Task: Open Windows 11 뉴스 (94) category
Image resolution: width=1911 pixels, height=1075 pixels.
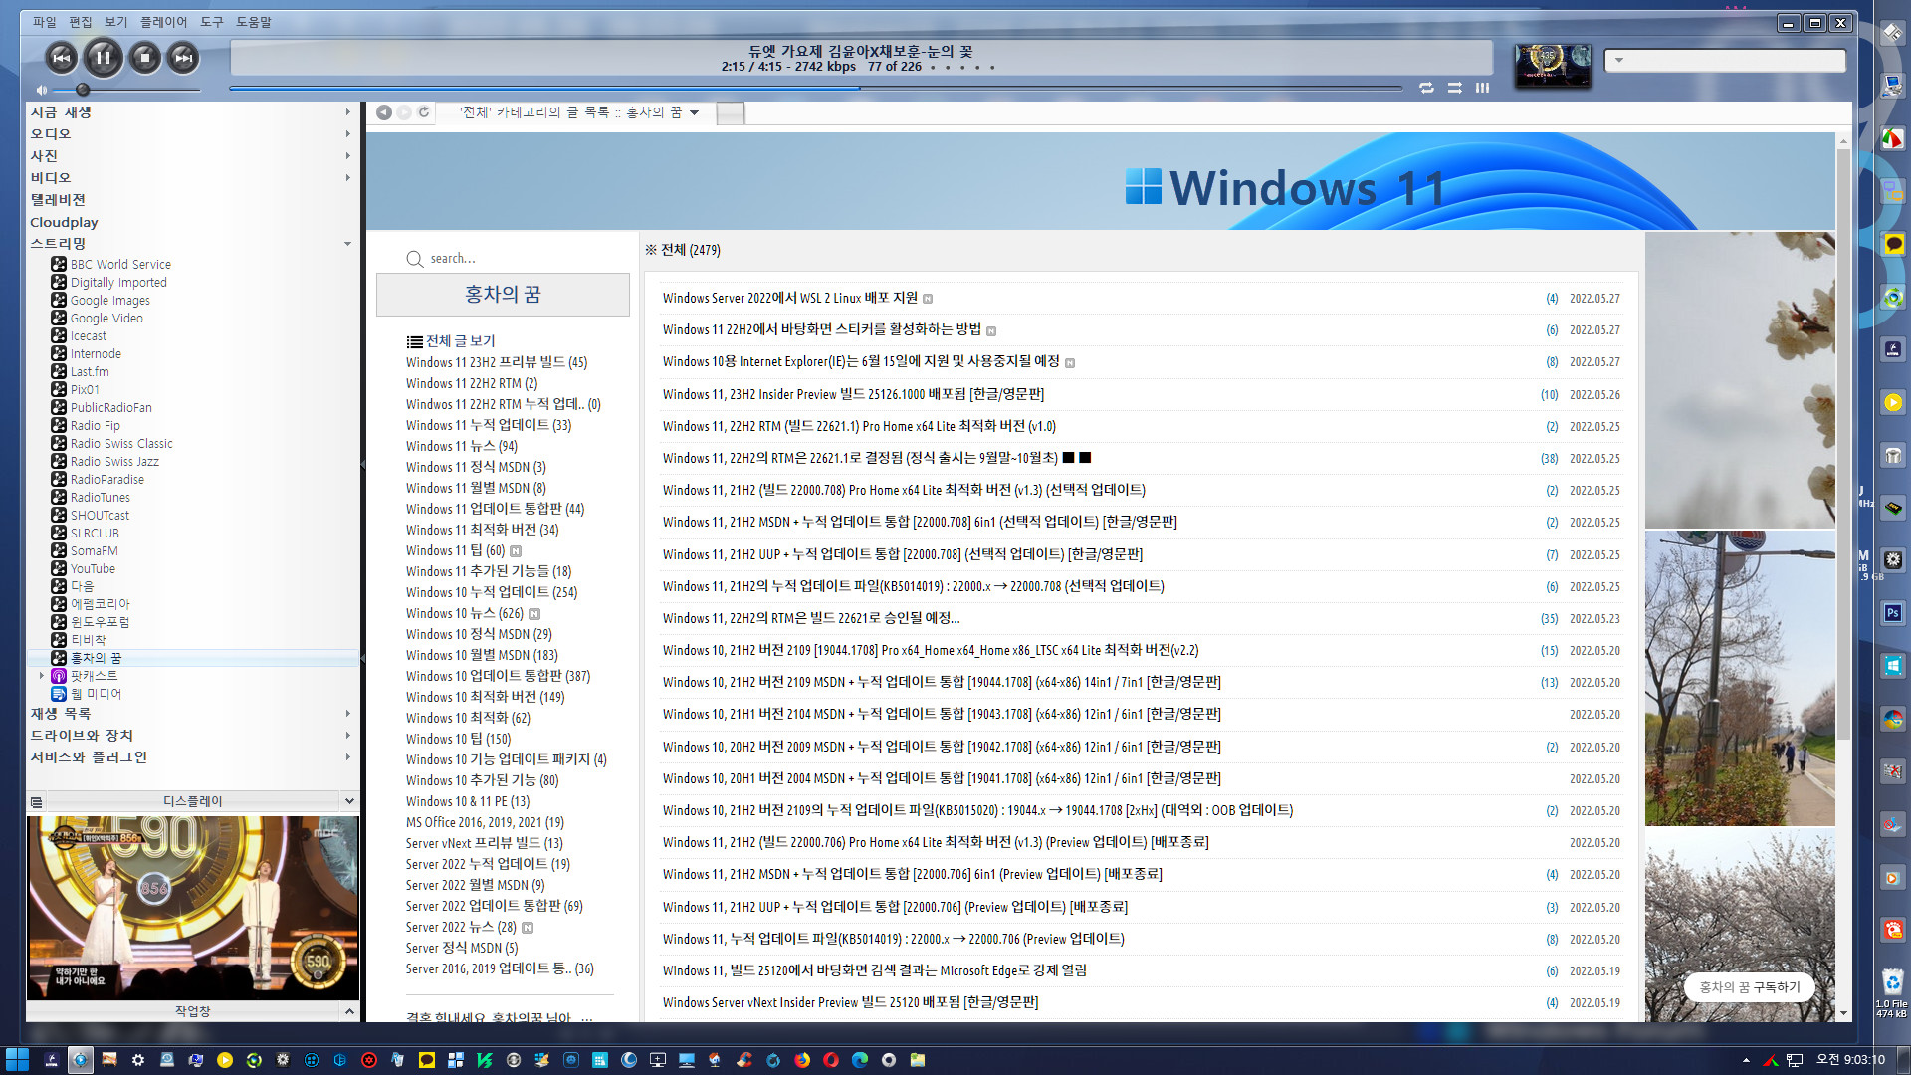Action: tap(462, 446)
